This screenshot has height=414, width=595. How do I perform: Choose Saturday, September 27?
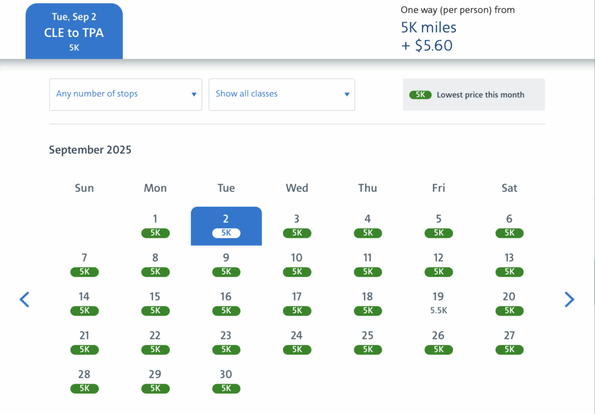(x=509, y=341)
